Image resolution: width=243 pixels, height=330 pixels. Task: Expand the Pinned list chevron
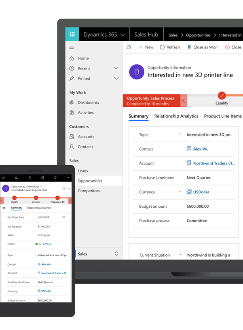pos(116,78)
